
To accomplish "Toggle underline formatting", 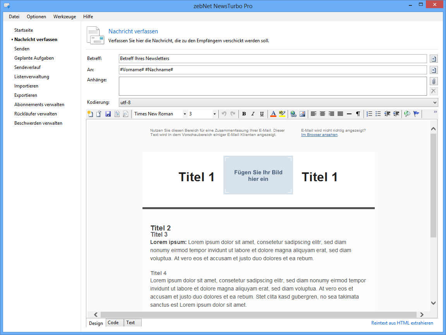I will tap(262, 114).
